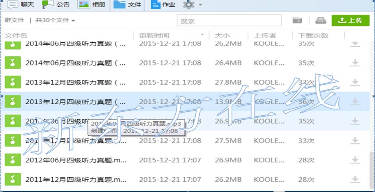Select file name in the 13.9MB row

pos(76,102)
